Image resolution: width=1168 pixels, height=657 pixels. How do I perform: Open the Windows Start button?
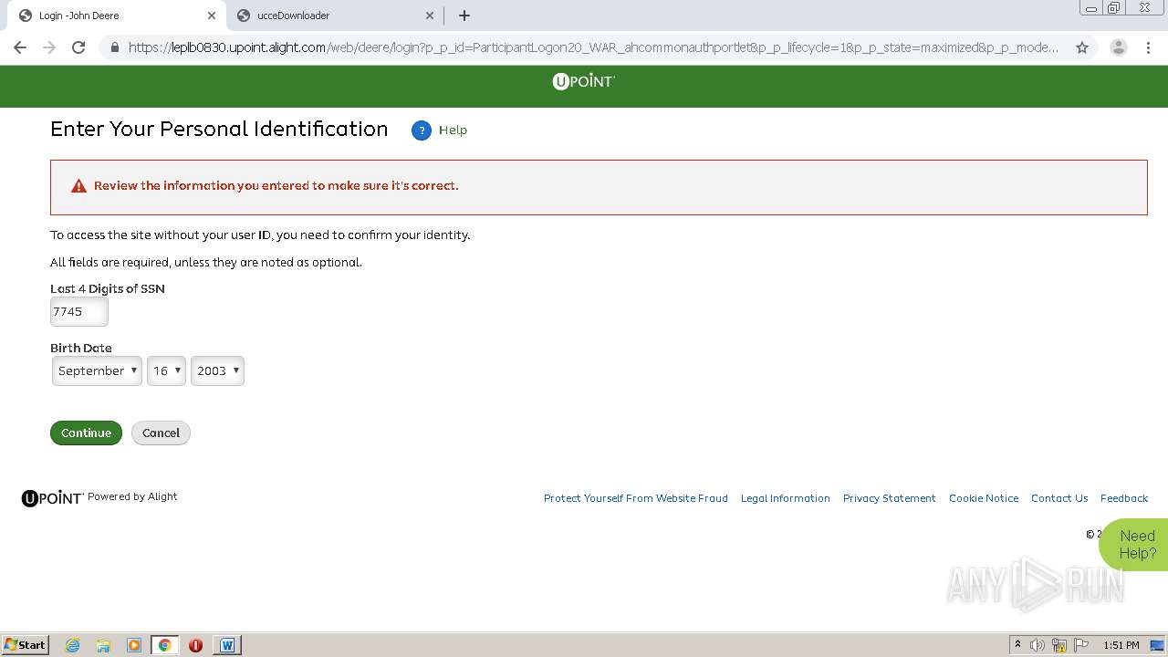pyautogui.click(x=26, y=645)
